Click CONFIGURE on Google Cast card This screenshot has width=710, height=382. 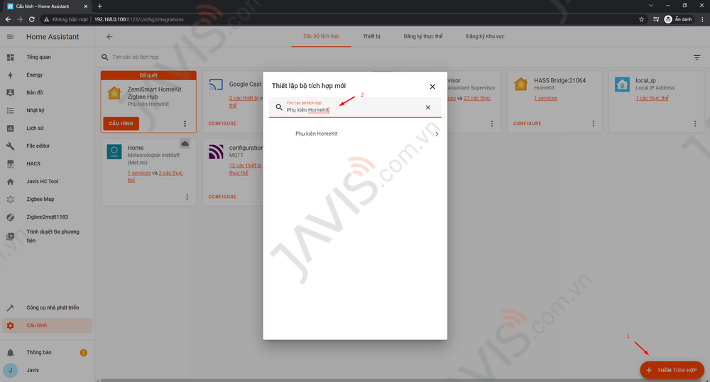coord(222,124)
